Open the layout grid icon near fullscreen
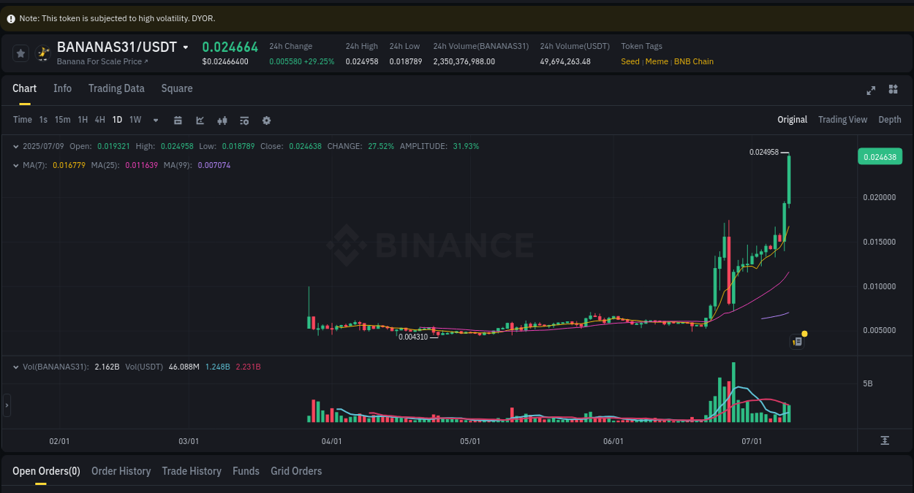 (x=893, y=89)
